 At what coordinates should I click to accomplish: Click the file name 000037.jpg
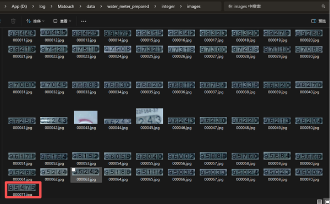point(213,92)
